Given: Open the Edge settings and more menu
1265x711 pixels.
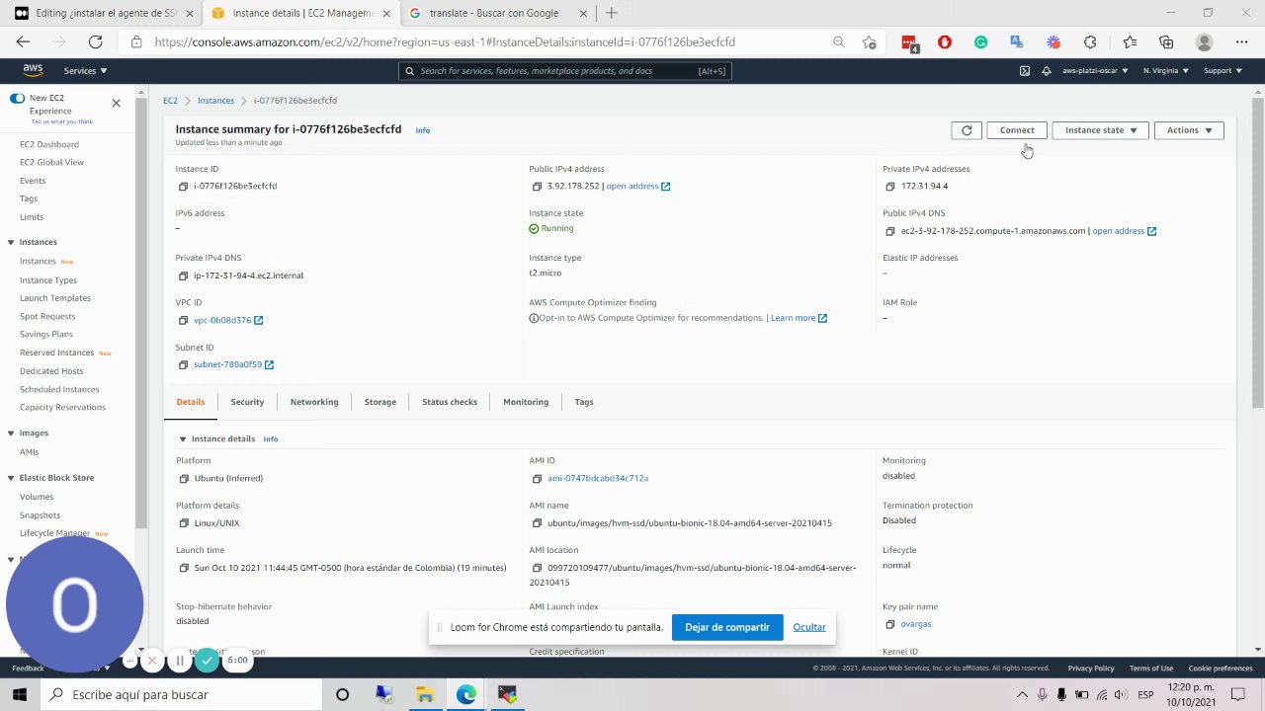Looking at the screenshot, I should pos(1241,42).
